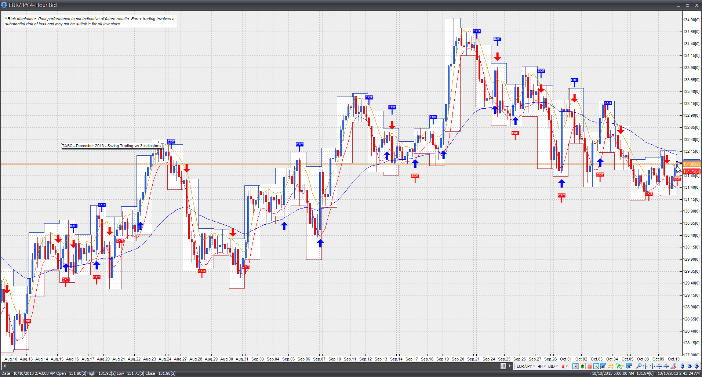Click the orange 131.88 current price label
Viewport: 702px width, 377px height.
(691, 164)
